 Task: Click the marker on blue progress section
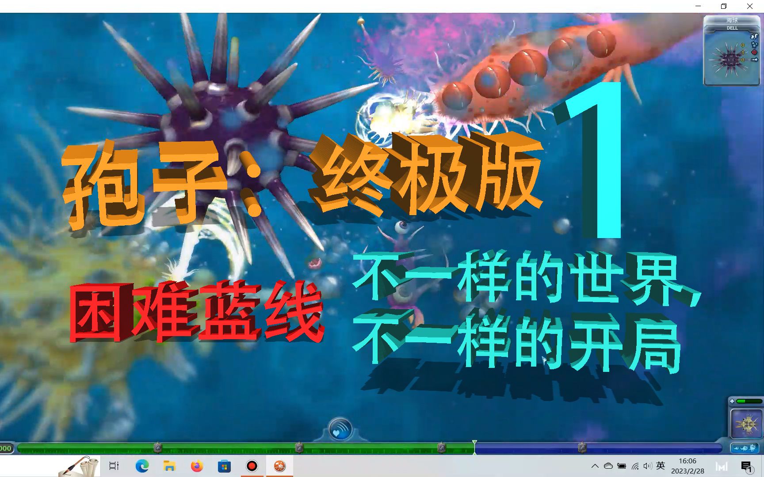[x=582, y=448]
